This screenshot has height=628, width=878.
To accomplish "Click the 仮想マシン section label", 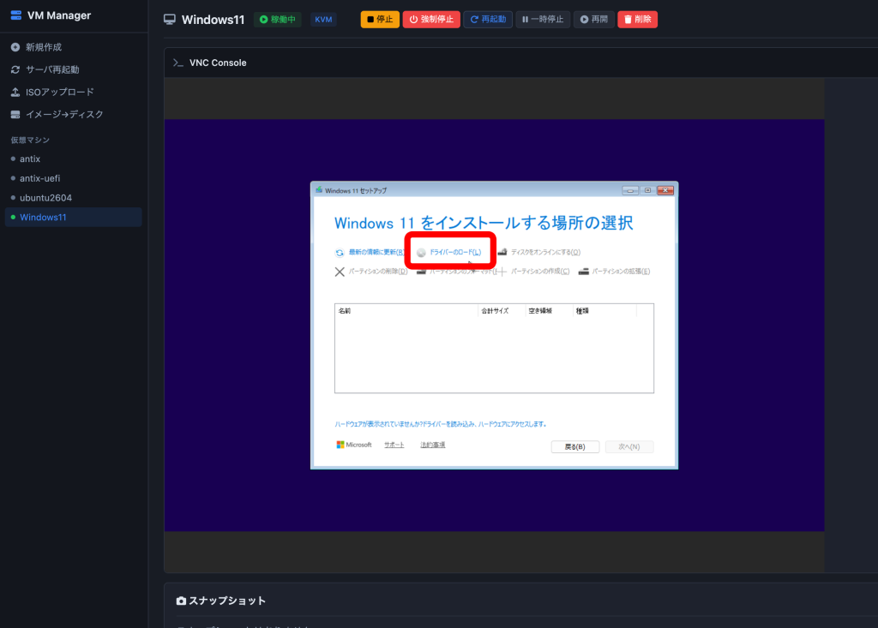I will [30, 140].
